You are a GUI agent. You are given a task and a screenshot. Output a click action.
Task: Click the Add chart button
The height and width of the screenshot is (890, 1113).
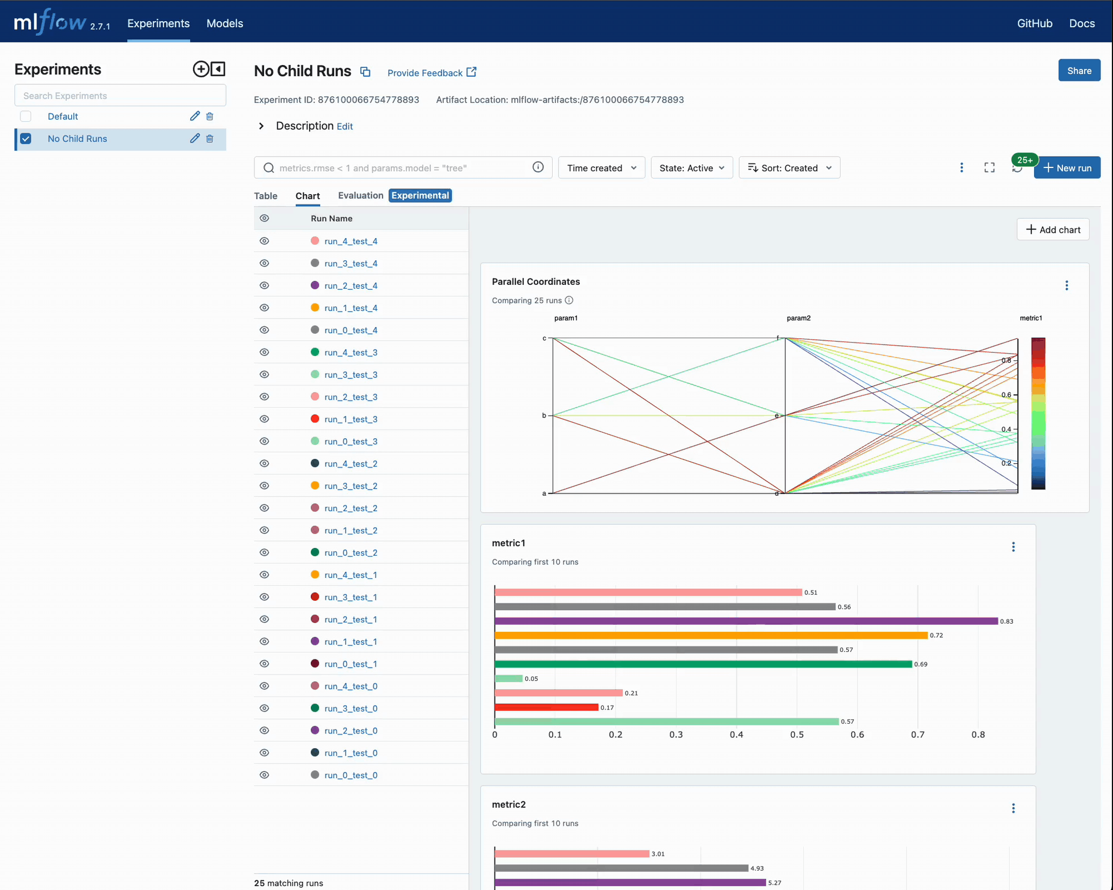click(x=1053, y=229)
